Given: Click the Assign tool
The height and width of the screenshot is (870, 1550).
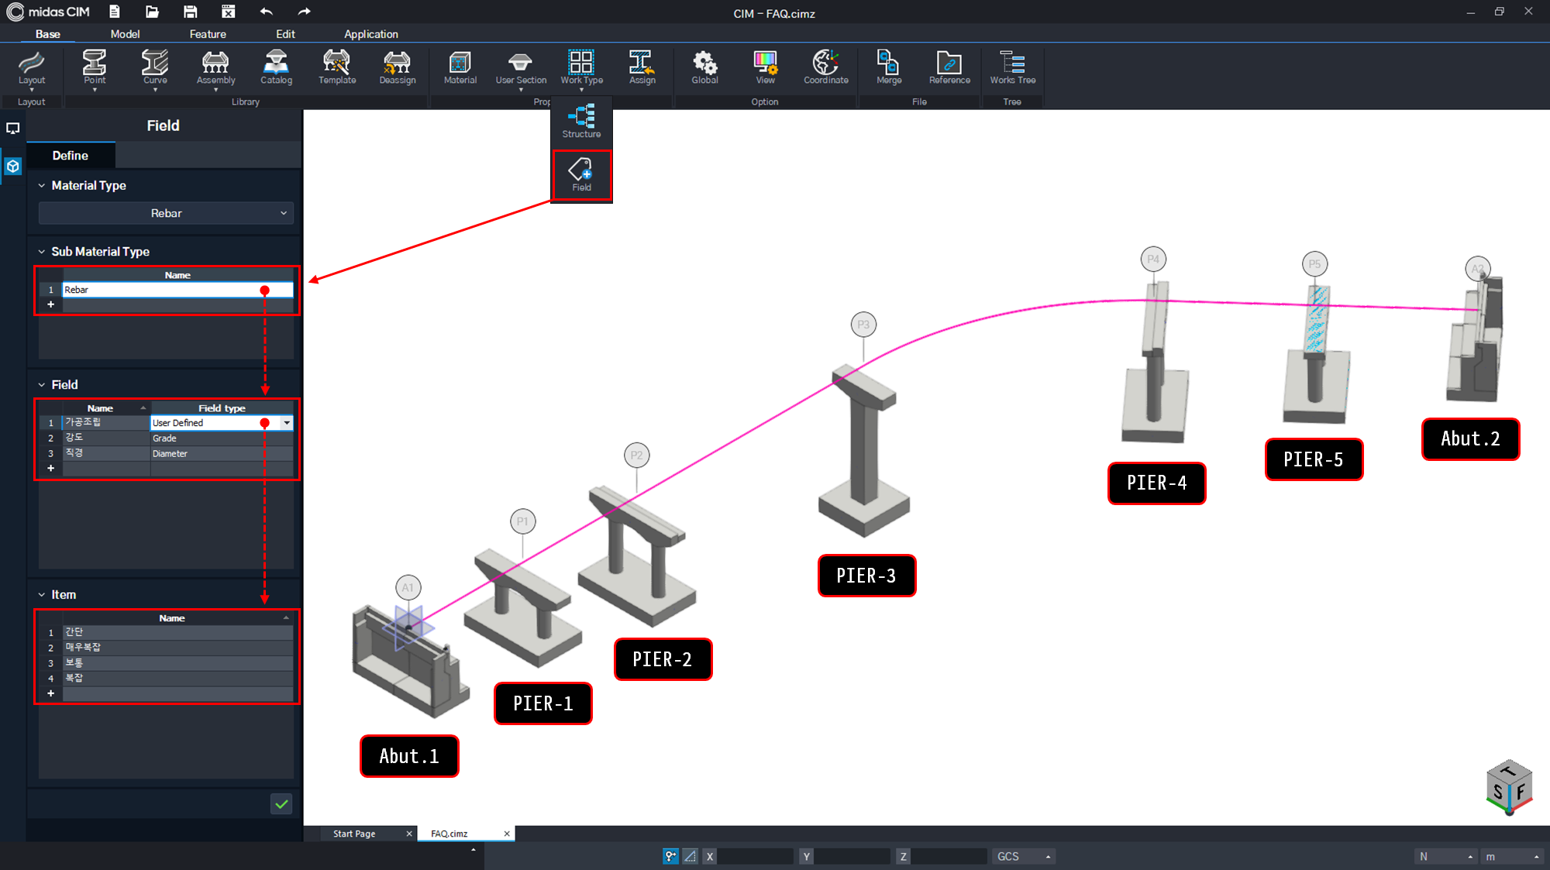Looking at the screenshot, I should [642, 67].
